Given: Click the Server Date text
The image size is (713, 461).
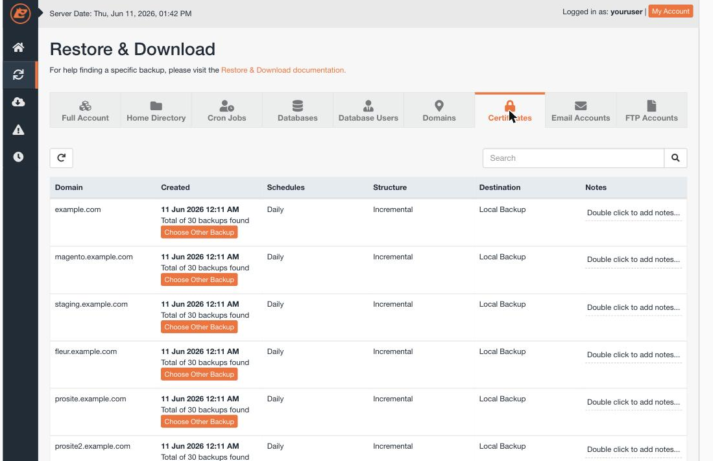Looking at the screenshot, I should pos(121,14).
